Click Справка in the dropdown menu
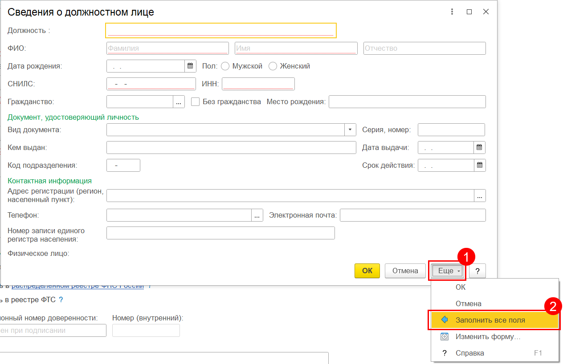The height and width of the screenshot is (364, 563). coord(469,353)
